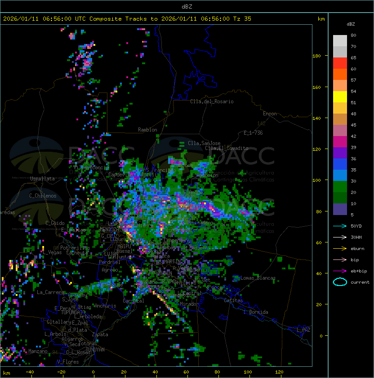Click the 30HM legend label
Viewport: 374px width, 378px height.
(x=356, y=237)
